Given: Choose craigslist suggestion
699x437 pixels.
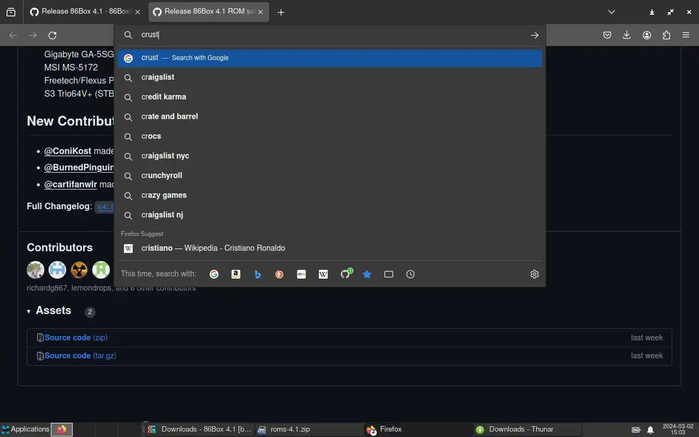Looking at the screenshot, I should click(330, 78).
